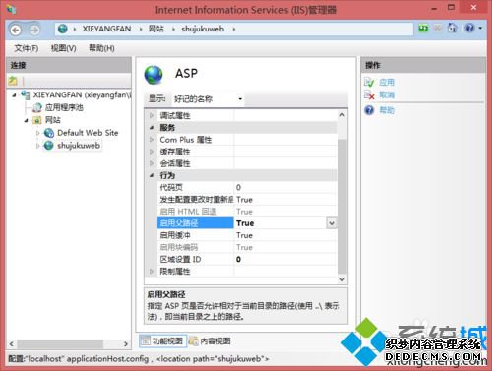Click the help question mark toolbar icon
The image size is (492, 371).
tap(469, 28)
